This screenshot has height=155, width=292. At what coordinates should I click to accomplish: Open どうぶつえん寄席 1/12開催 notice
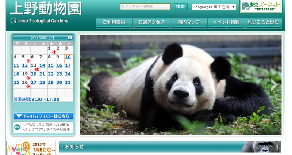pyautogui.click(x=46, y=125)
